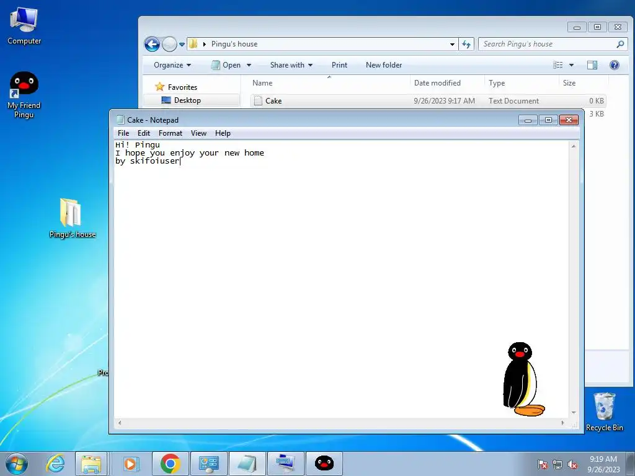Launch Google Chrome from taskbar
Viewport: 635px width, 476px height.
click(171, 464)
